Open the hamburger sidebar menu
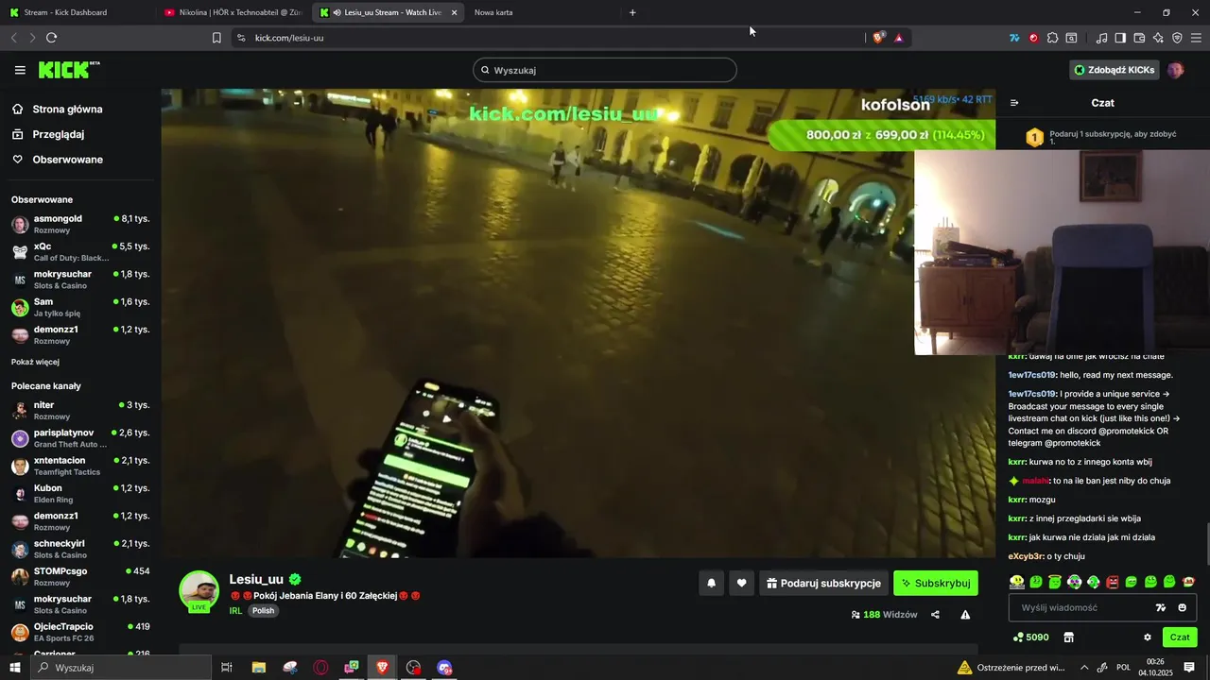The image size is (1210, 680). point(20,70)
